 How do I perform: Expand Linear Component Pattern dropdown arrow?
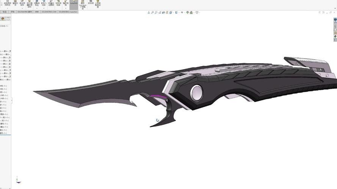tap(8, 8)
